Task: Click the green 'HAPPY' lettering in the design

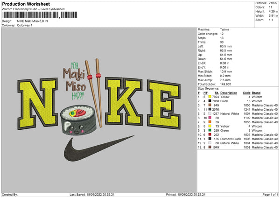Action: click(78, 96)
